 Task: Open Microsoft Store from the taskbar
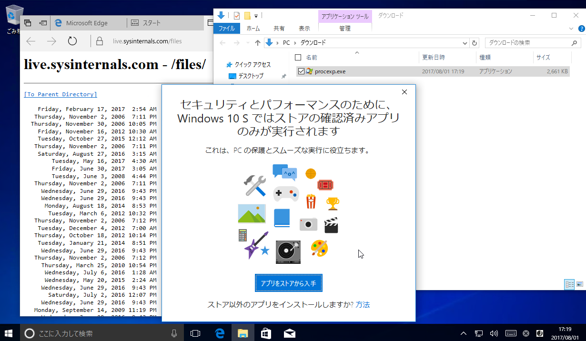click(x=266, y=332)
